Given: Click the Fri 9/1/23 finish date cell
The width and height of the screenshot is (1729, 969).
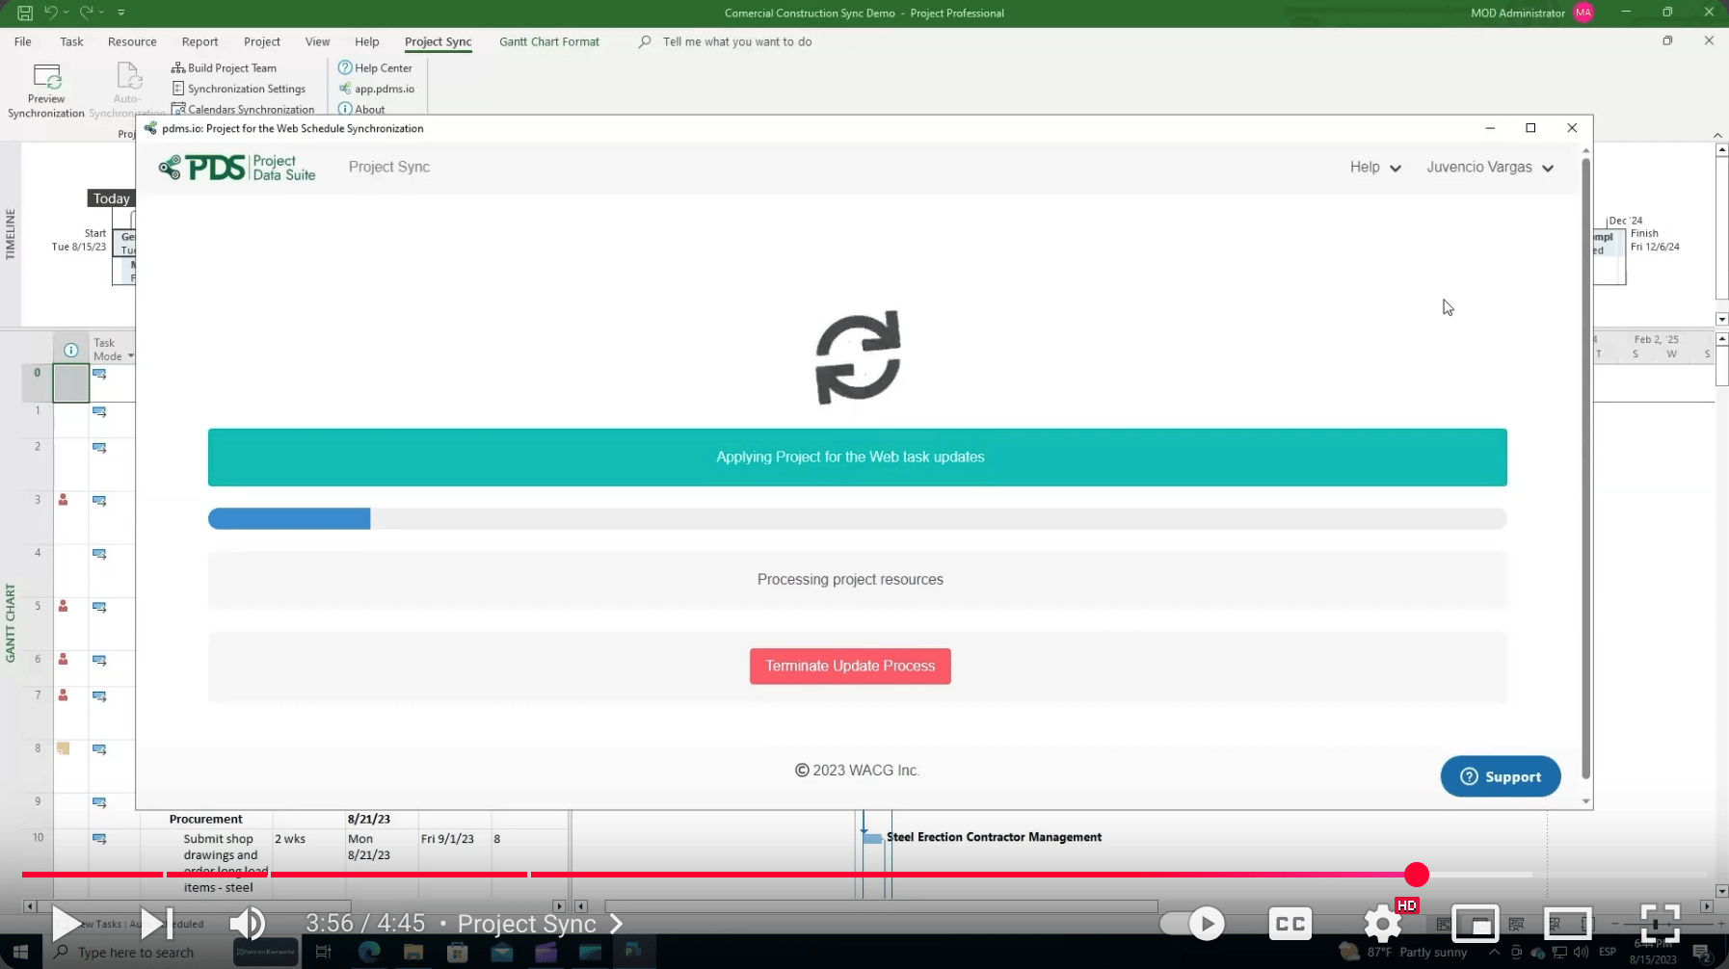Looking at the screenshot, I should [447, 839].
